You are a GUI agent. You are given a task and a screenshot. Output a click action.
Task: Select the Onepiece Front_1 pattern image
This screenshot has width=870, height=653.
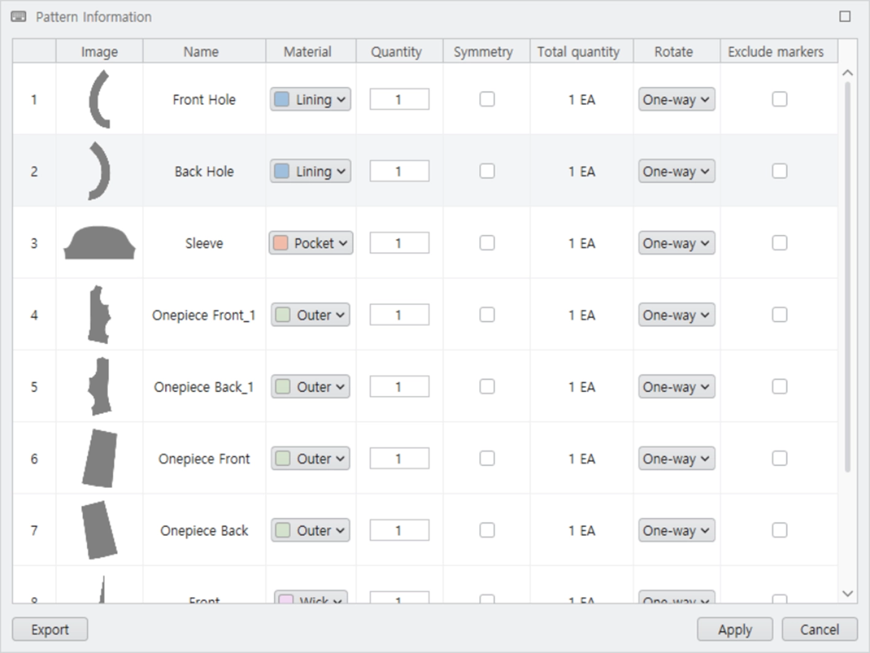[x=99, y=315]
